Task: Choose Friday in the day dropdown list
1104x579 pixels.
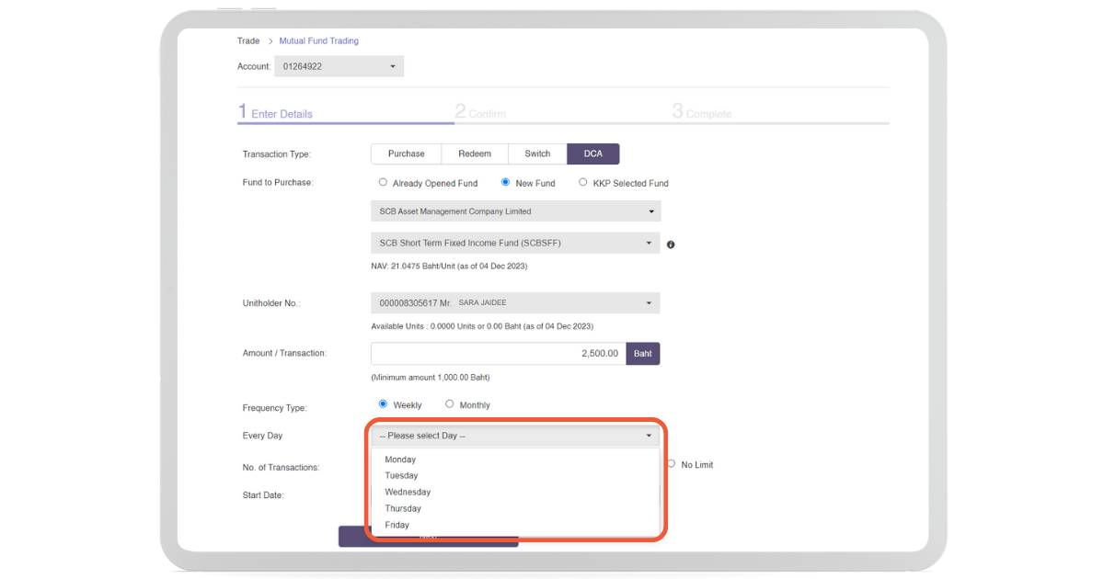Action: (397, 526)
